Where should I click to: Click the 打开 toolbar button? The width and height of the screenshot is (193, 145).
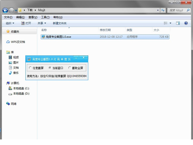point(26,23)
